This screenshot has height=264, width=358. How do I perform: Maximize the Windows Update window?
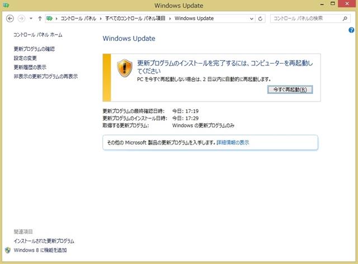(333, 4)
